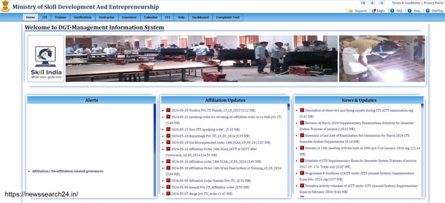Open the Examiner menu
The height and width of the screenshot is (203, 445).
pyautogui.click(x=129, y=17)
